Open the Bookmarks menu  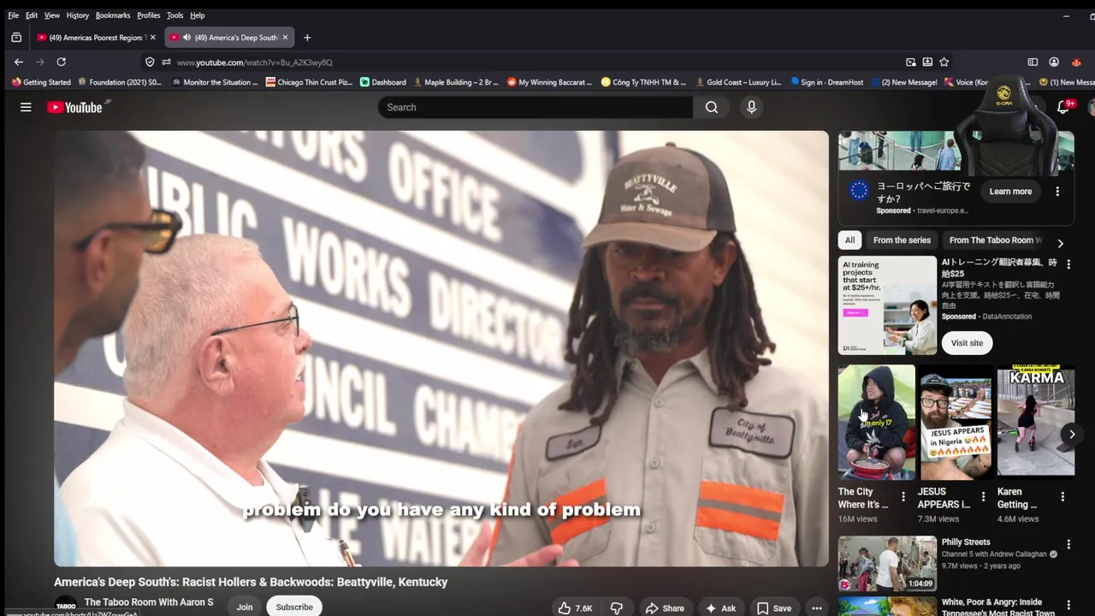pyautogui.click(x=113, y=15)
